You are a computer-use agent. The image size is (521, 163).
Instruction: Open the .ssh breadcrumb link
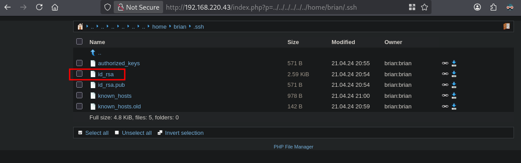point(198,26)
